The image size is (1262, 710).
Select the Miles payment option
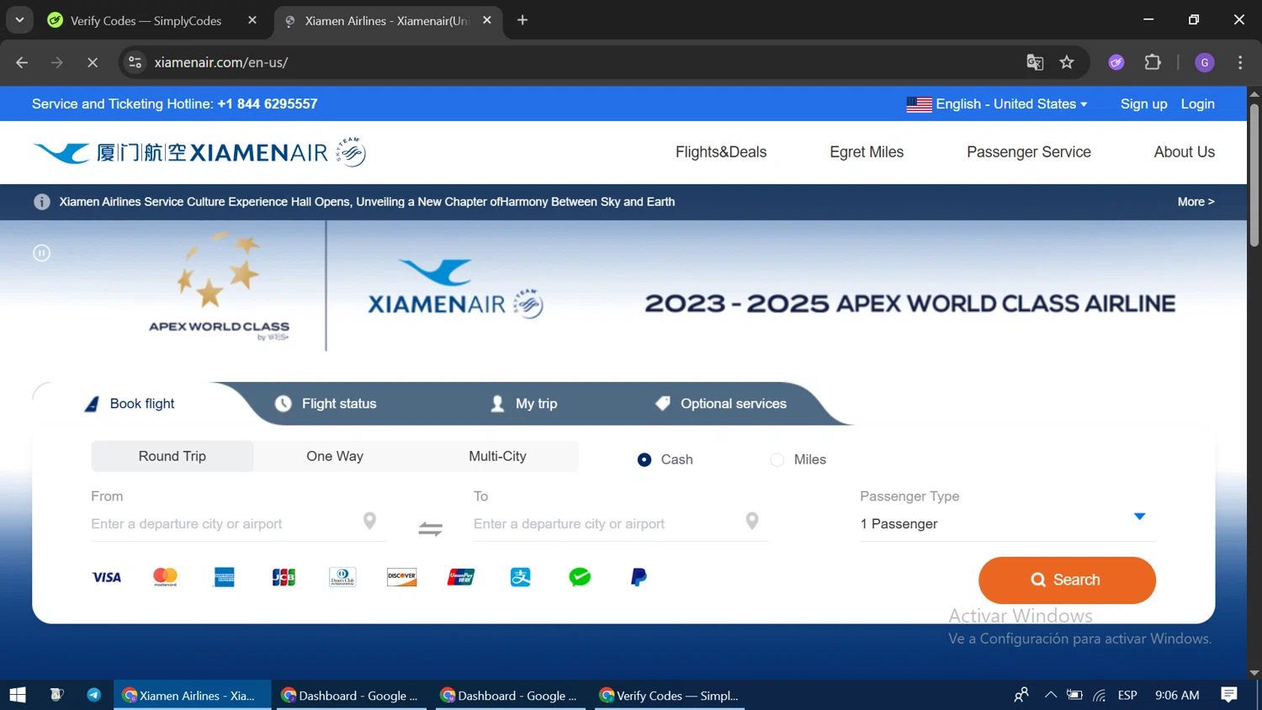click(777, 459)
